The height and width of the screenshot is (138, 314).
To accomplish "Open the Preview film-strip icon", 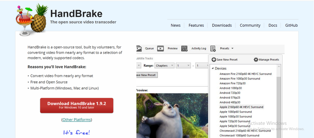I will click(x=160, y=48).
